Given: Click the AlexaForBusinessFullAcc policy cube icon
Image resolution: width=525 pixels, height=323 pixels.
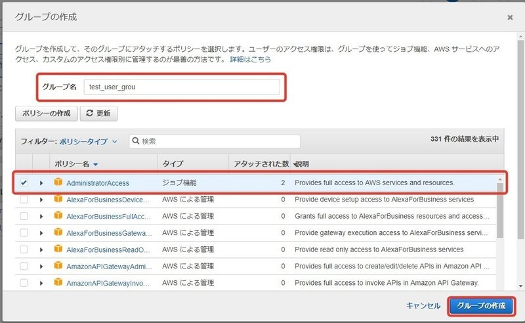Looking at the screenshot, I should [x=58, y=215].
